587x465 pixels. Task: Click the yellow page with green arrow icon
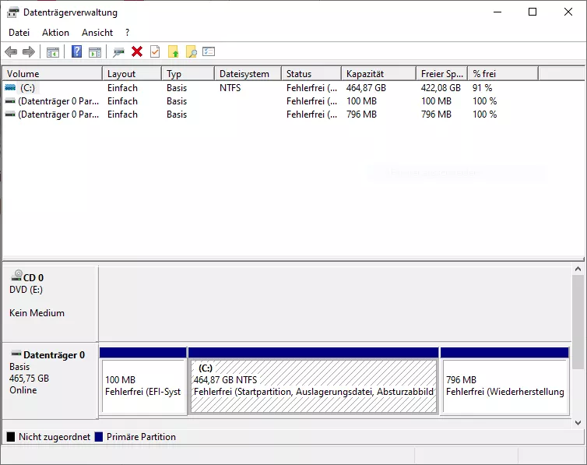174,52
